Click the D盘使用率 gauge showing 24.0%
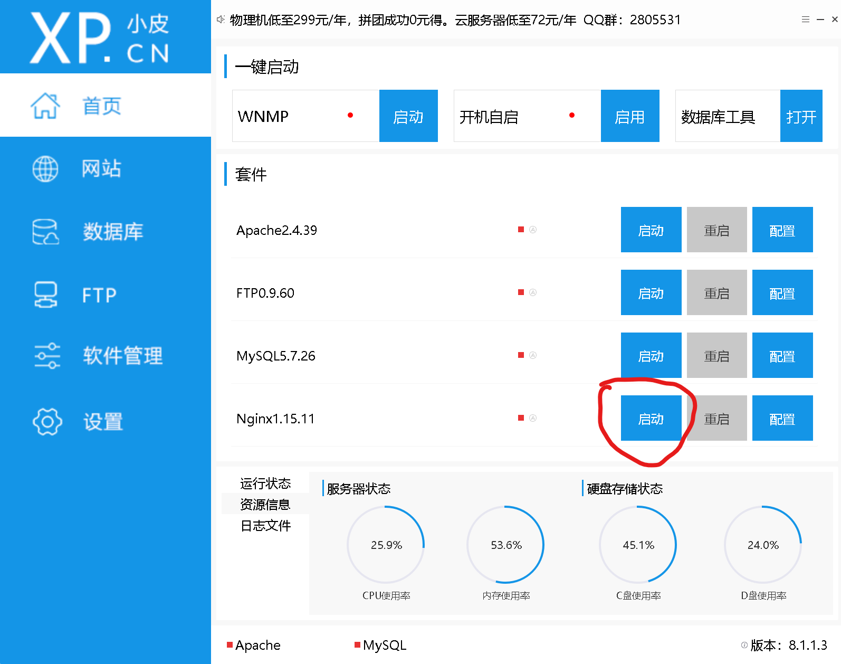 click(x=763, y=545)
